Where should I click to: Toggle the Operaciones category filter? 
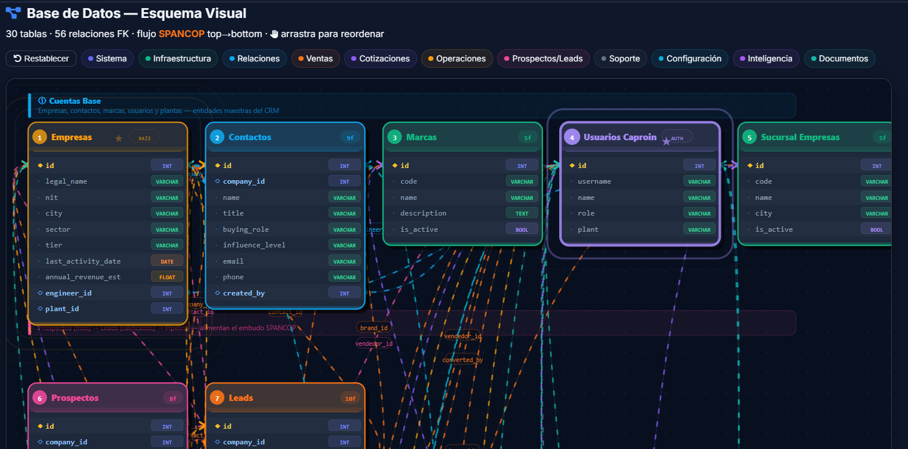coord(457,59)
